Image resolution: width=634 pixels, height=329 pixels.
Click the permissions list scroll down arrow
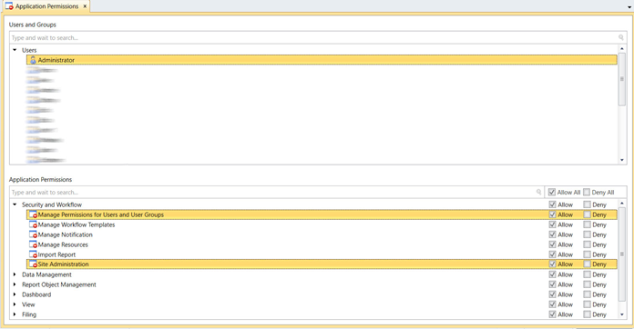622,314
